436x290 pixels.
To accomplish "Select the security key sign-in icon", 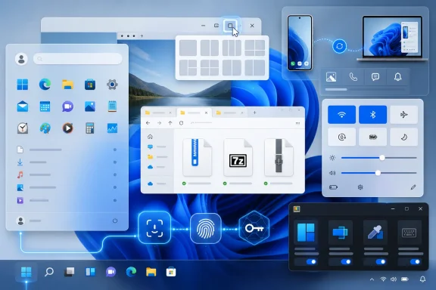I will [x=254, y=228].
